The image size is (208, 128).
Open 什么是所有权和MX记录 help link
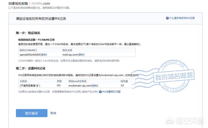pyautogui.click(x=182, y=18)
